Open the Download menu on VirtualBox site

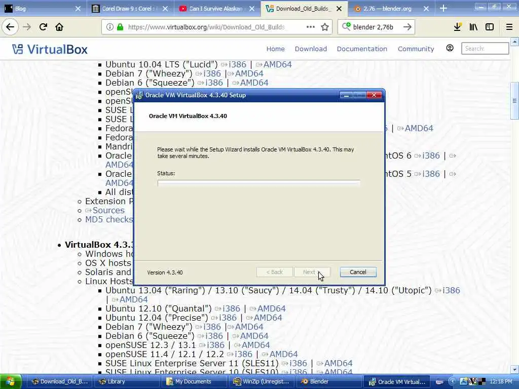point(311,49)
